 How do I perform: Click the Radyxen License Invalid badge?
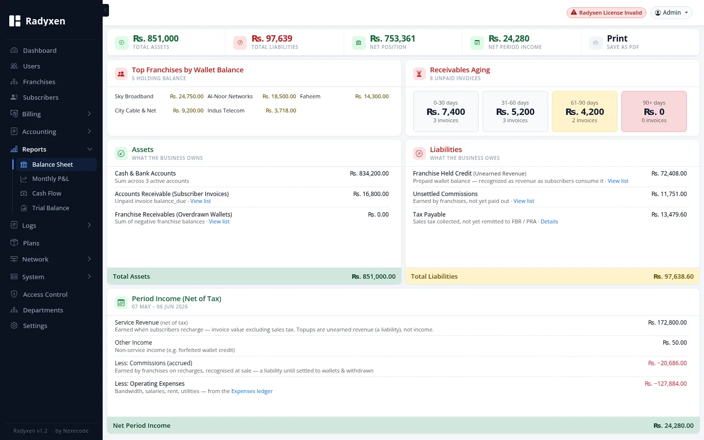point(606,13)
